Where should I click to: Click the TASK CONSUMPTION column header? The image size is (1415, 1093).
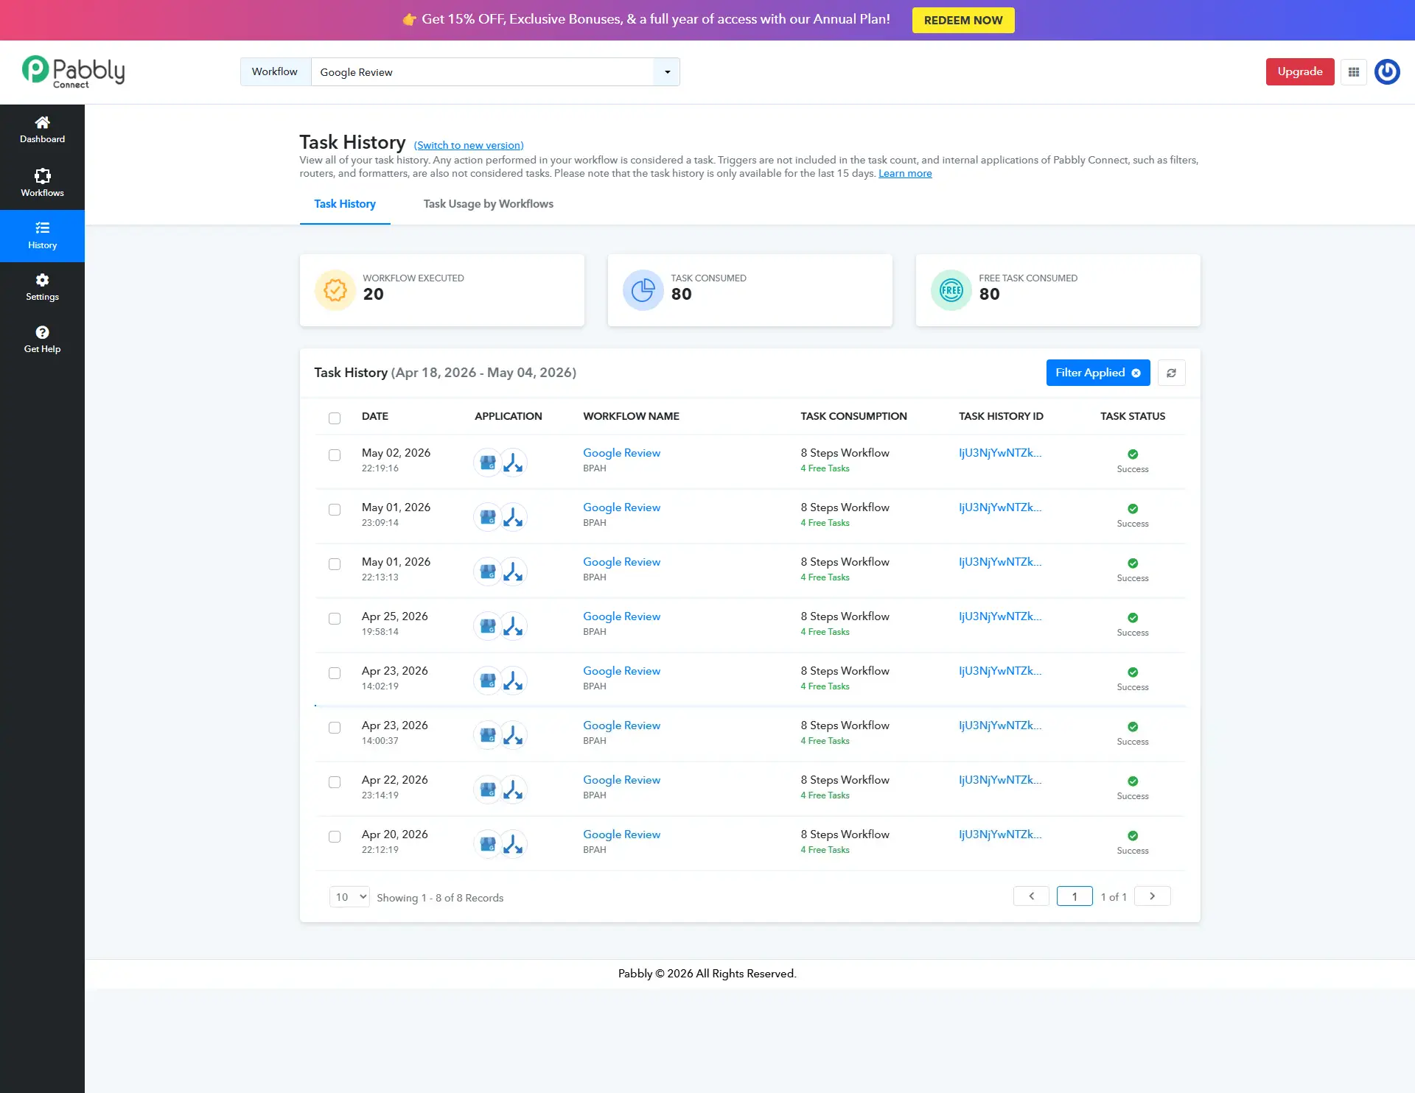pos(853,416)
